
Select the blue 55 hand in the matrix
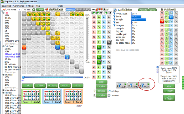coord(67,57)
